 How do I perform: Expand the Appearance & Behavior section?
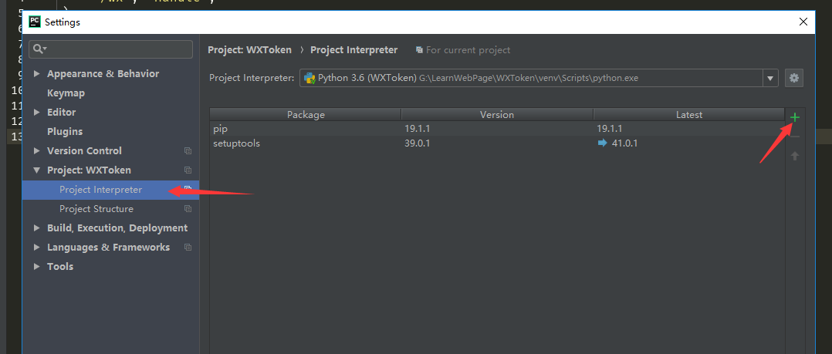coord(36,74)
